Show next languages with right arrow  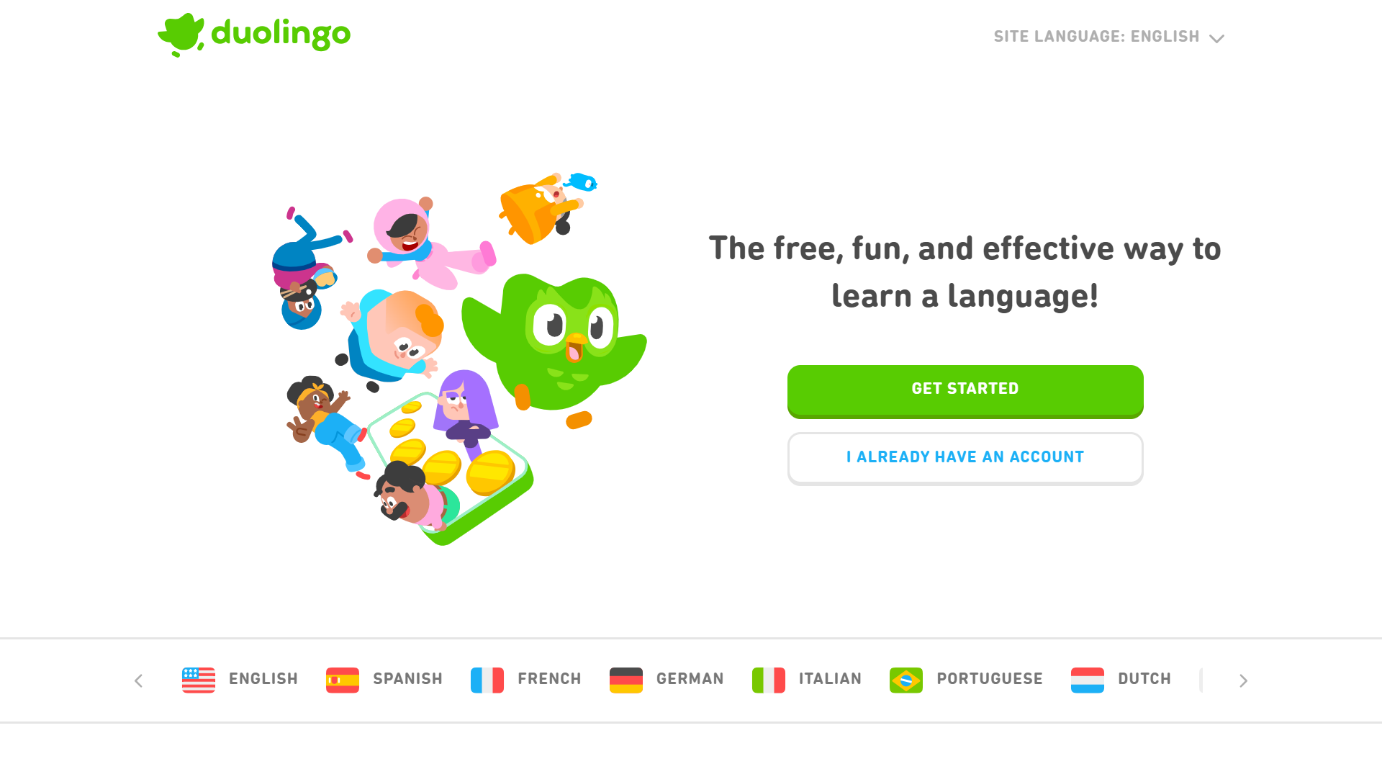pos(1243,680)
